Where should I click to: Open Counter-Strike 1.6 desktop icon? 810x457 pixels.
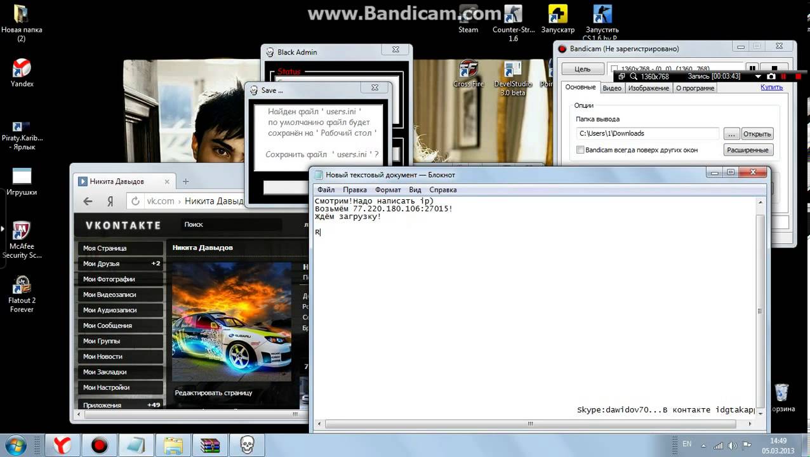click(513, 23)
